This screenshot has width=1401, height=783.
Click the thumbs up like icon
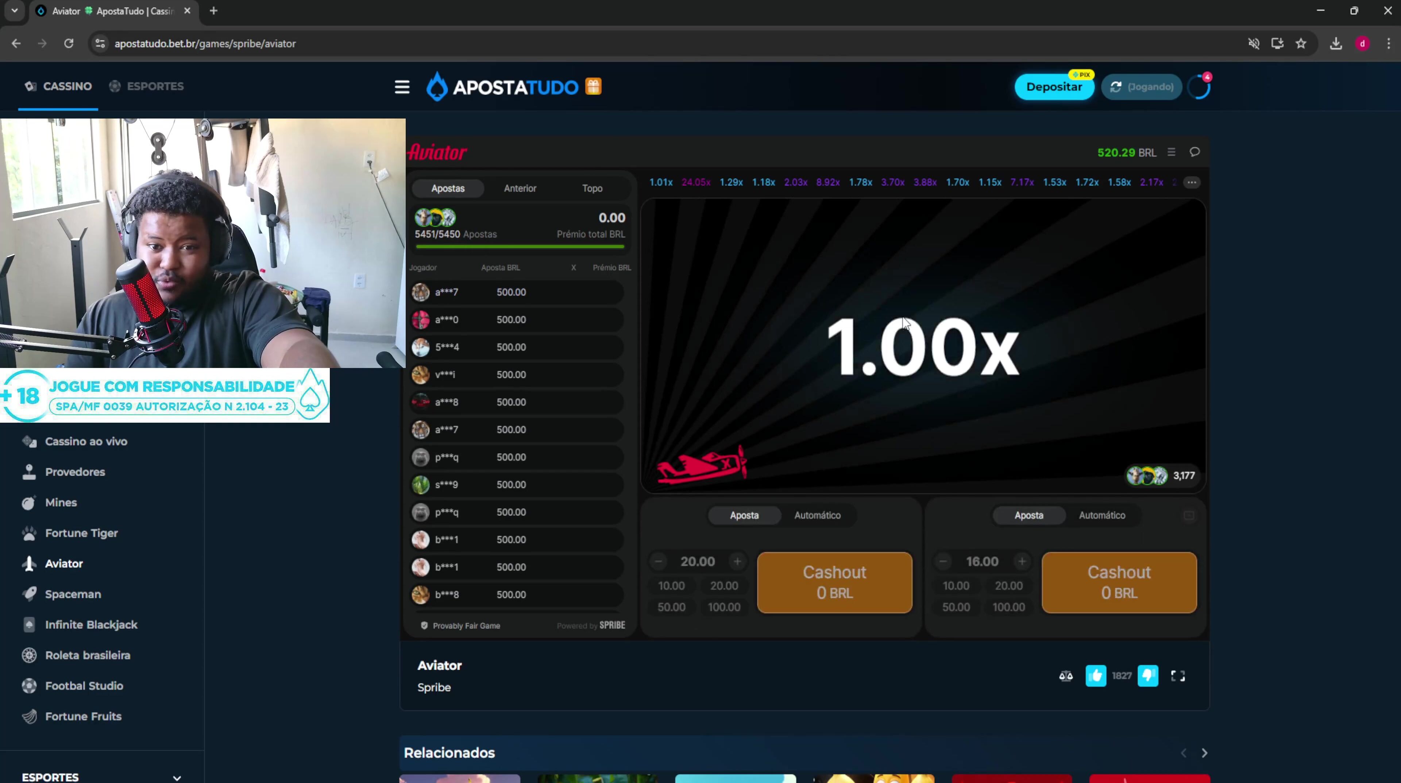point(1095,676)
